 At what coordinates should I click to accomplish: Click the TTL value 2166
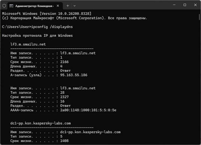pos(64,62)
